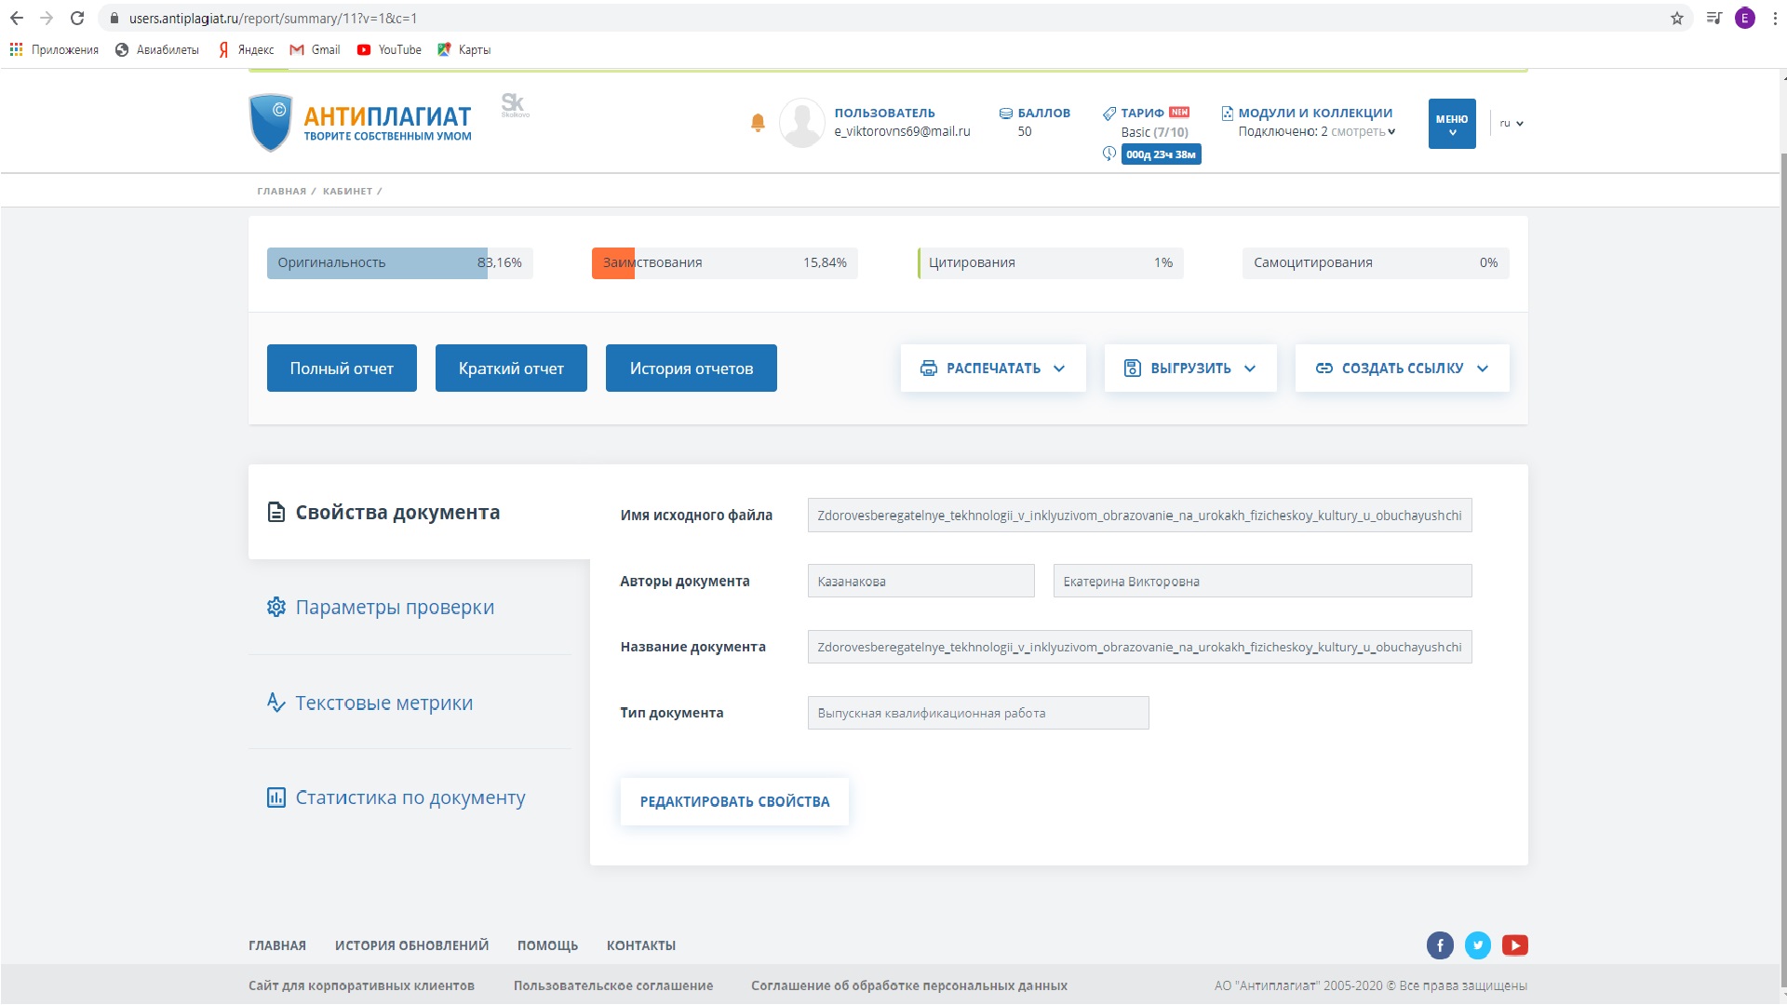Click the Тип документа field

[x=977, y=713]
